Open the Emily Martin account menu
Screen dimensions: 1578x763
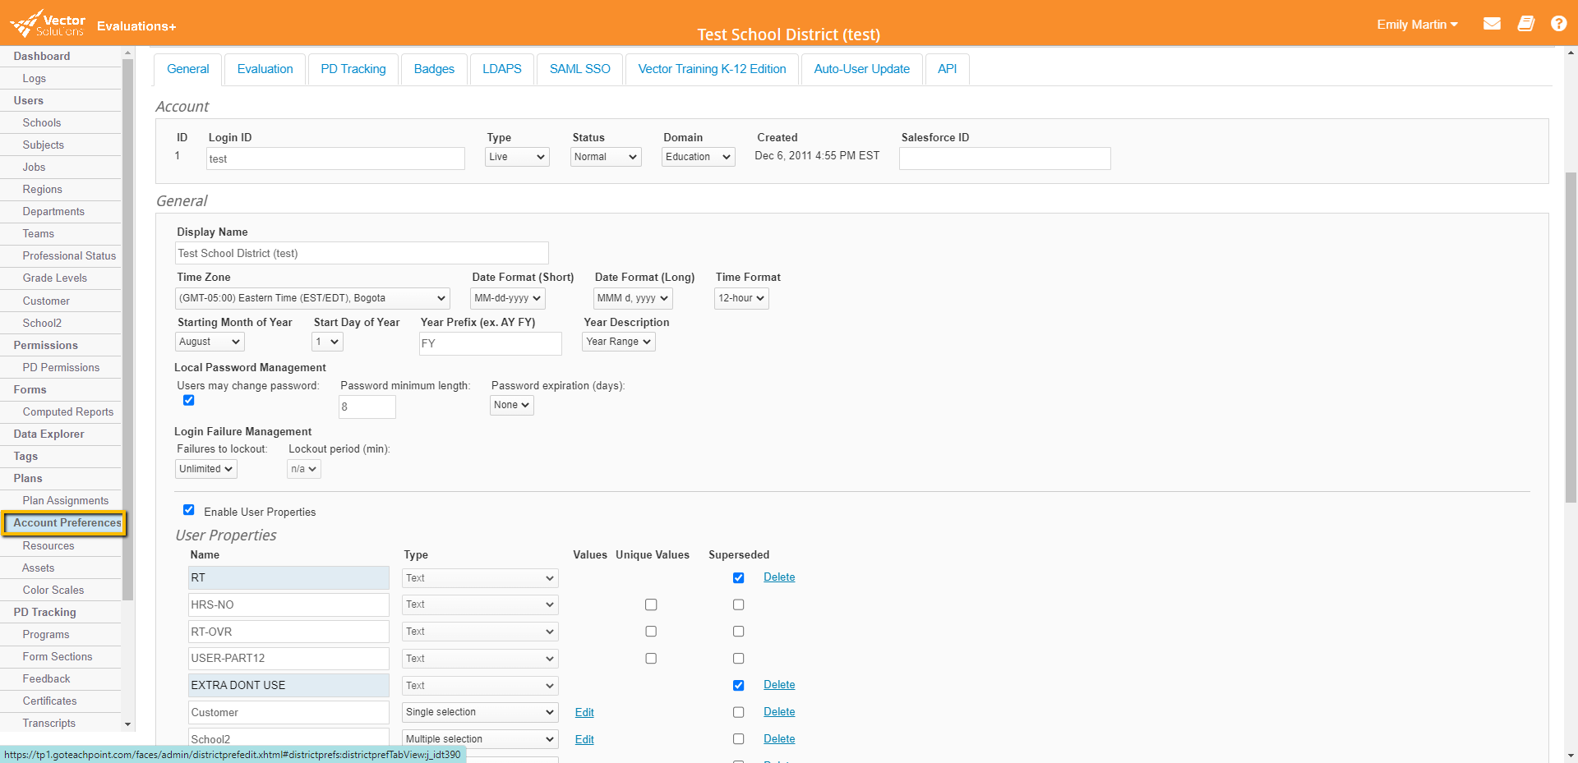pos(1416,25)
